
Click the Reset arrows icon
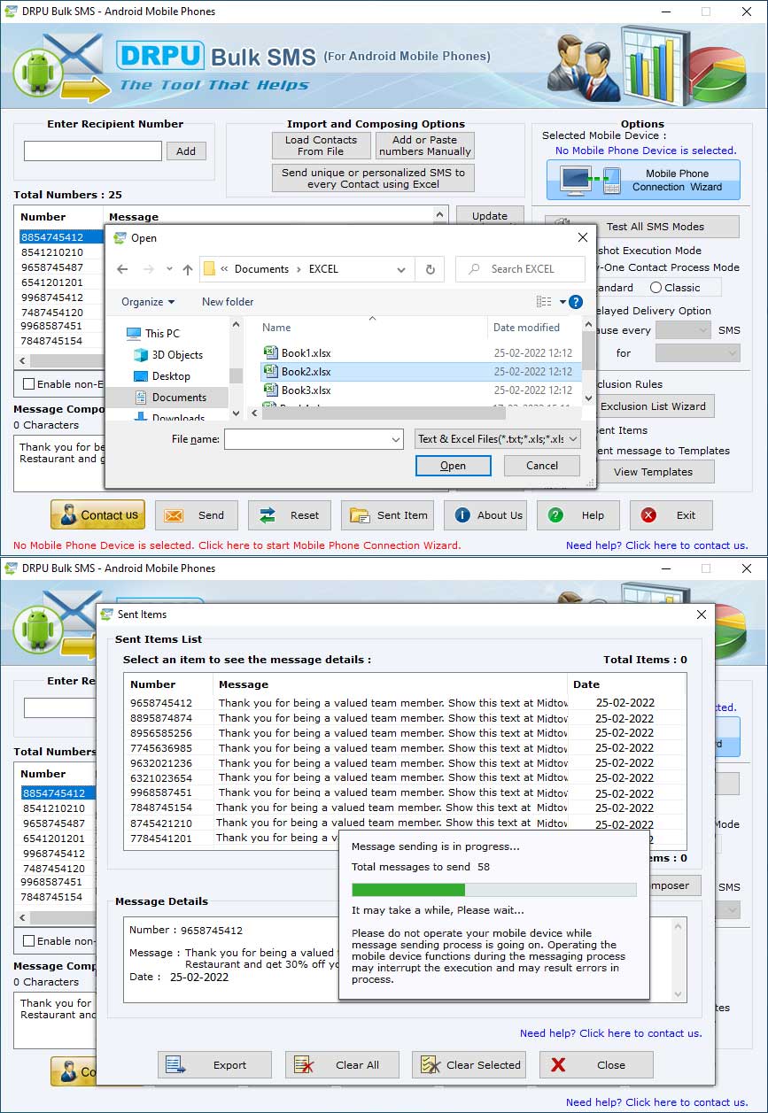(x=268, y=514)
